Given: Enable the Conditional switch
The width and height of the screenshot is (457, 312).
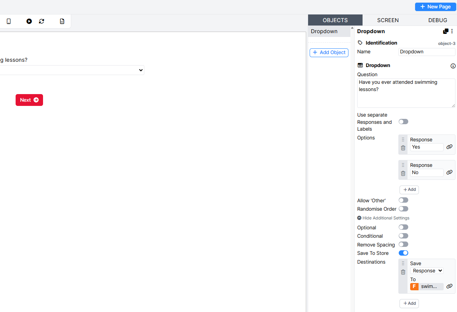Looking at the screenshot, I should [403, 236].
